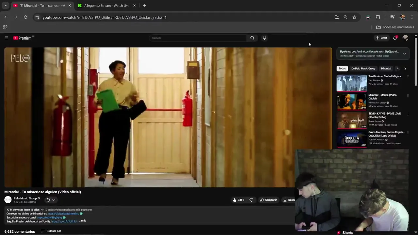This screenshot has width=418, height=235.
Task: View site information icon in address bar
Action: 37,17
